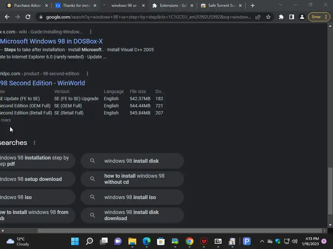Open a new browser tab
Viewport: 333px width, 249px height.
(x=252, y=6)
